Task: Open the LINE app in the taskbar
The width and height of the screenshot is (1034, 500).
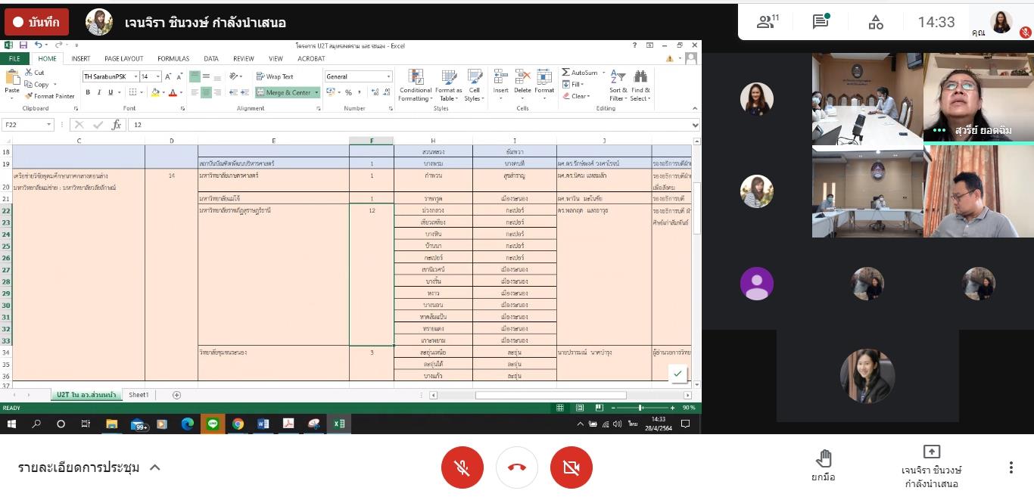Action: (x=213, y=424)
